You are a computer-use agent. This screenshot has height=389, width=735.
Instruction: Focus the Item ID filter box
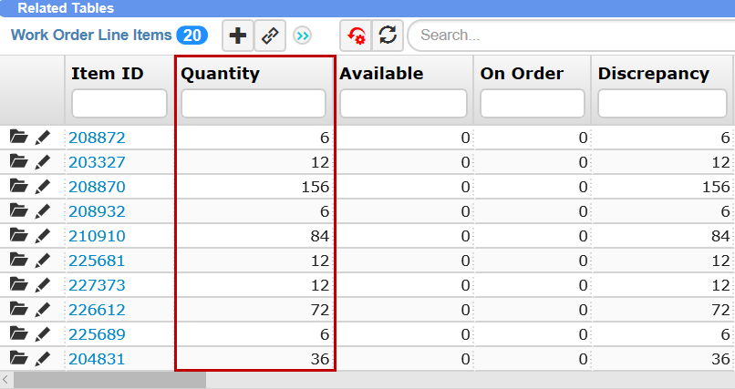(x=119, y=104)
